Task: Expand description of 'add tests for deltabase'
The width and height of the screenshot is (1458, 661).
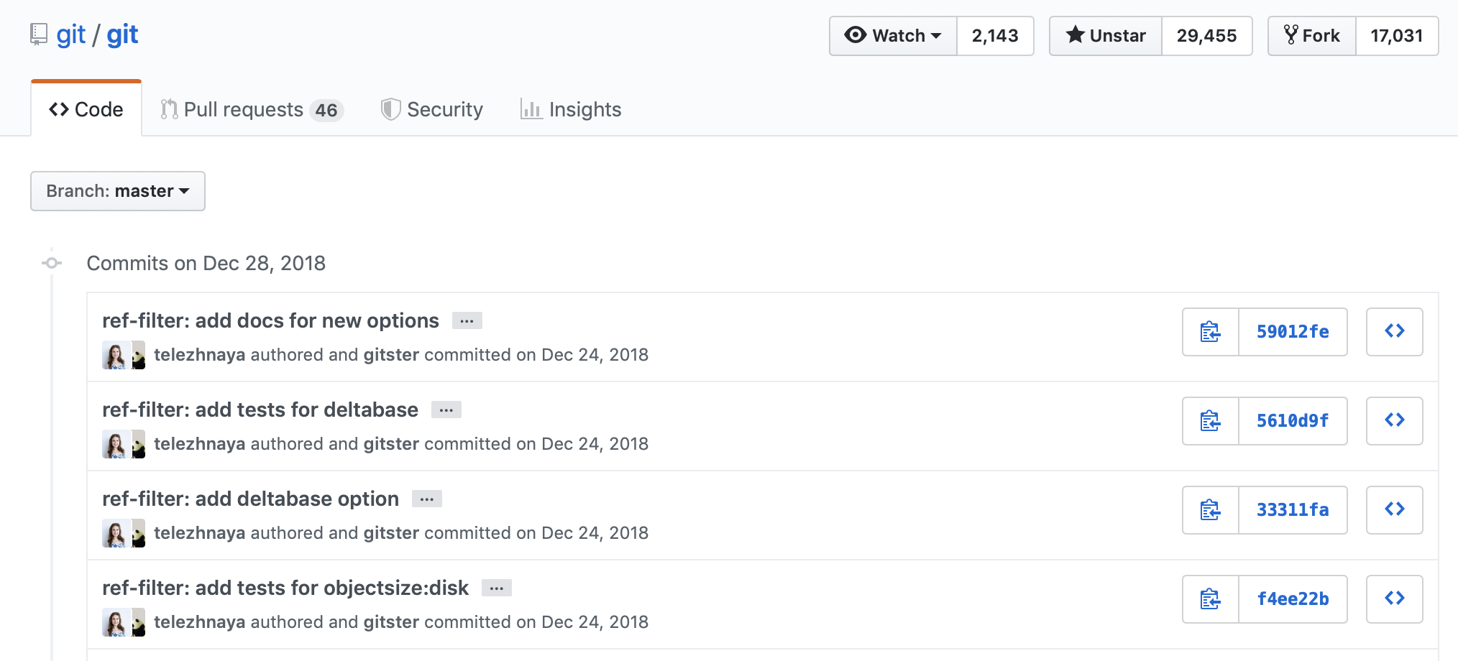Action: 446,410
